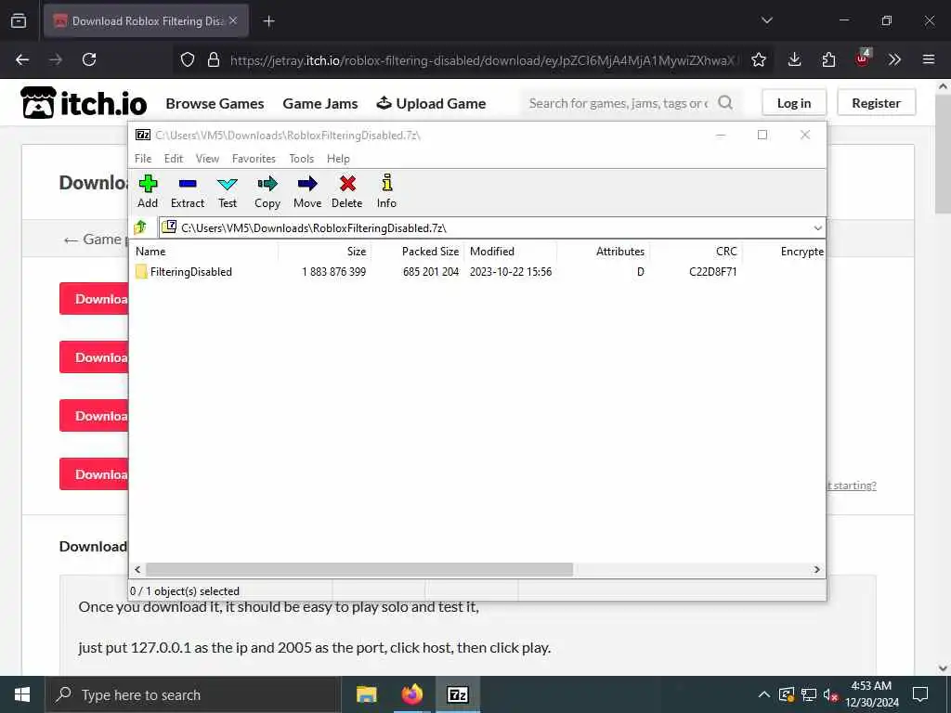The height and width of the screenshot is (713, 951).
Task: Click the muted volume tray icon
Action: pyautogui.click(x=830, y=694)
